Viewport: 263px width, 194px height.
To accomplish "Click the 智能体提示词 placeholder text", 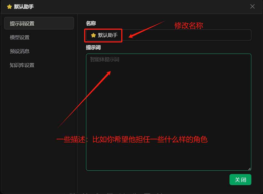I will click(105, 59).
